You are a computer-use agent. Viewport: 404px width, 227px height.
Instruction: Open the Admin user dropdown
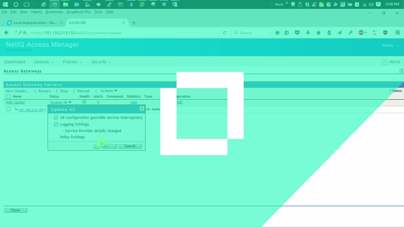pos(391,45)
